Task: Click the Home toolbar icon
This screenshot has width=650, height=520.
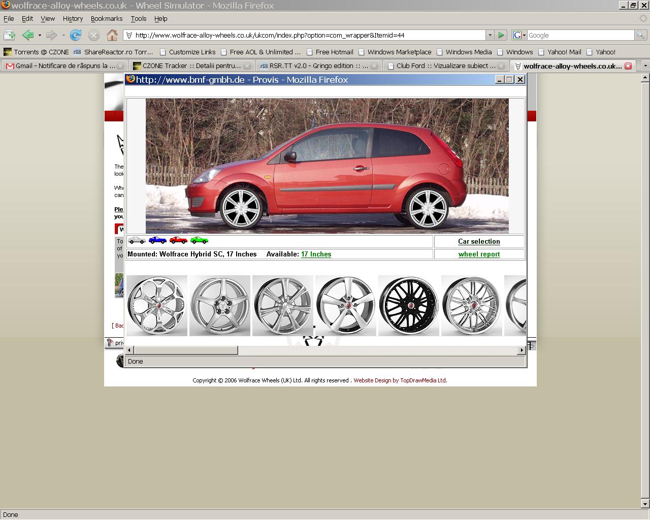Action: click(x=112, y=35)
